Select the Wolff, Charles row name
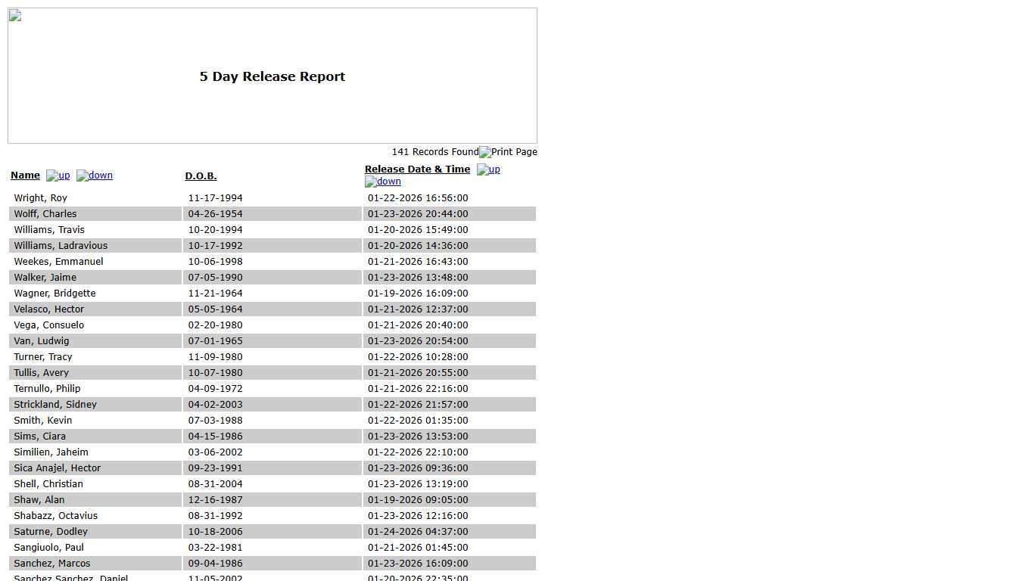Viewport: 1034px width, 581px height. [x=45, y=214]
